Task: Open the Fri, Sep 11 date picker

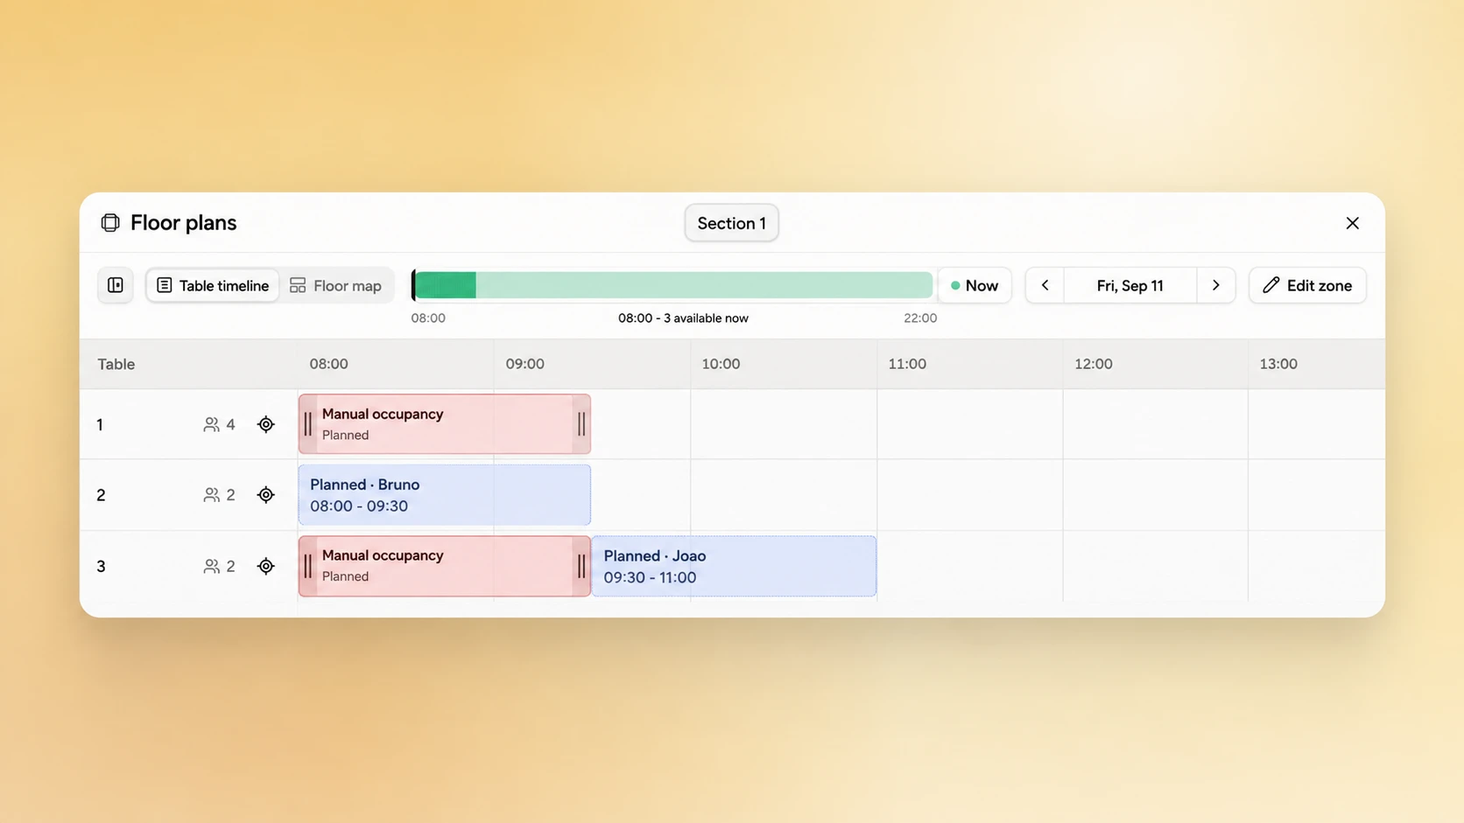Action: pos(1130,285)
